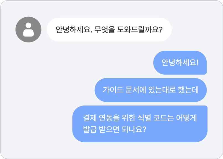The width and height of the screenshot is (223, 159).
Task: Select the agent's white greeting bubble
Action: click(109, 29)
